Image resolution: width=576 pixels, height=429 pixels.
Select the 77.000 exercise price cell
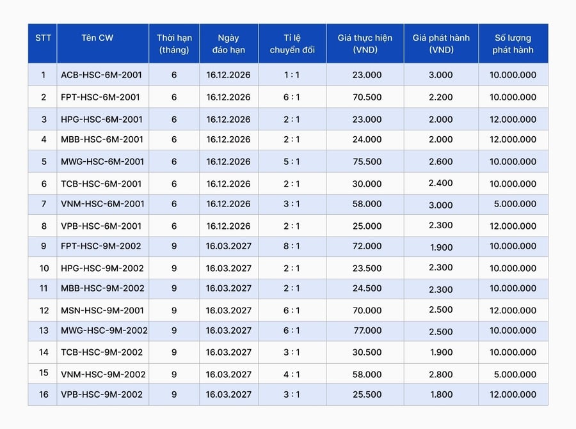367,331
